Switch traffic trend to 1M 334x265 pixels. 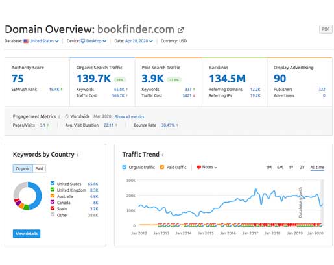coord(268,168)
